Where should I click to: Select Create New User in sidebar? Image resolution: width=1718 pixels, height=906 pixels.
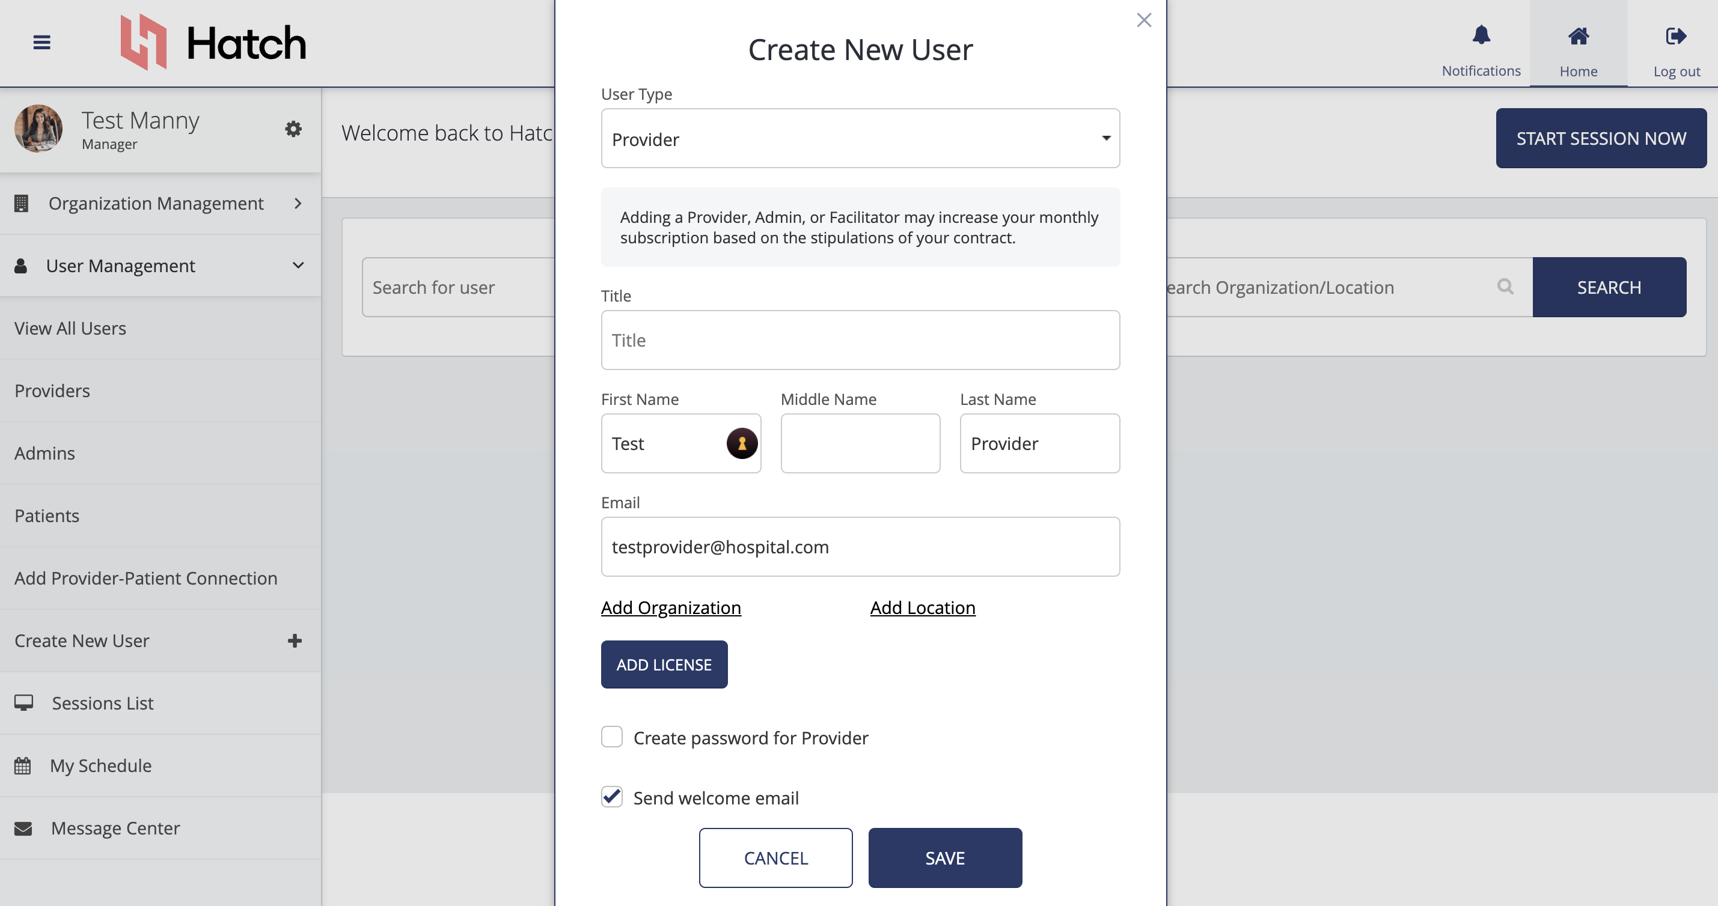pos(160,640)
